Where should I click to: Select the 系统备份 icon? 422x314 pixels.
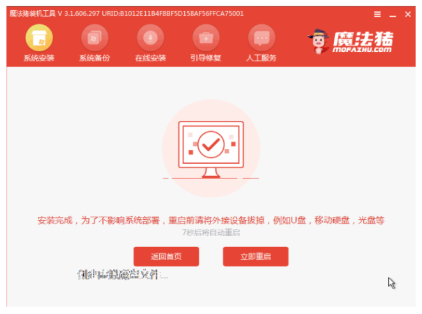click(x=95, y=38)
